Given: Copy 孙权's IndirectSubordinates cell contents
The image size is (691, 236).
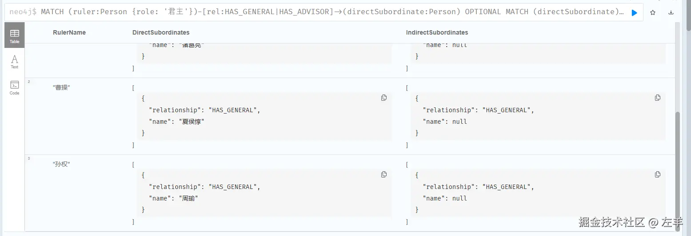Looking at the screenshot, I should coord(658,174).
